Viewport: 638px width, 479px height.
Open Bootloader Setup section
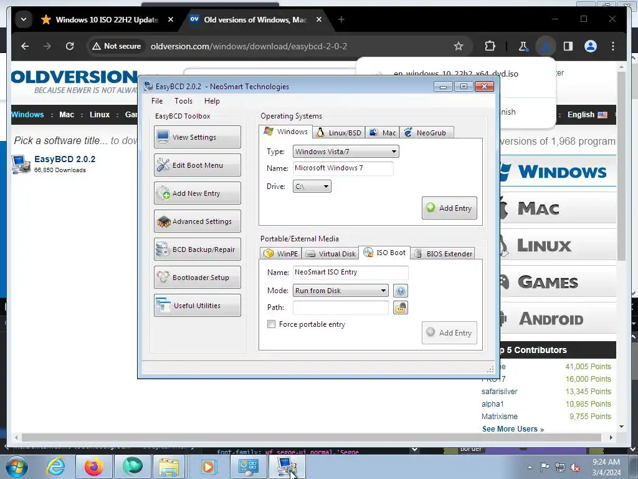click(x=198, y=278)
